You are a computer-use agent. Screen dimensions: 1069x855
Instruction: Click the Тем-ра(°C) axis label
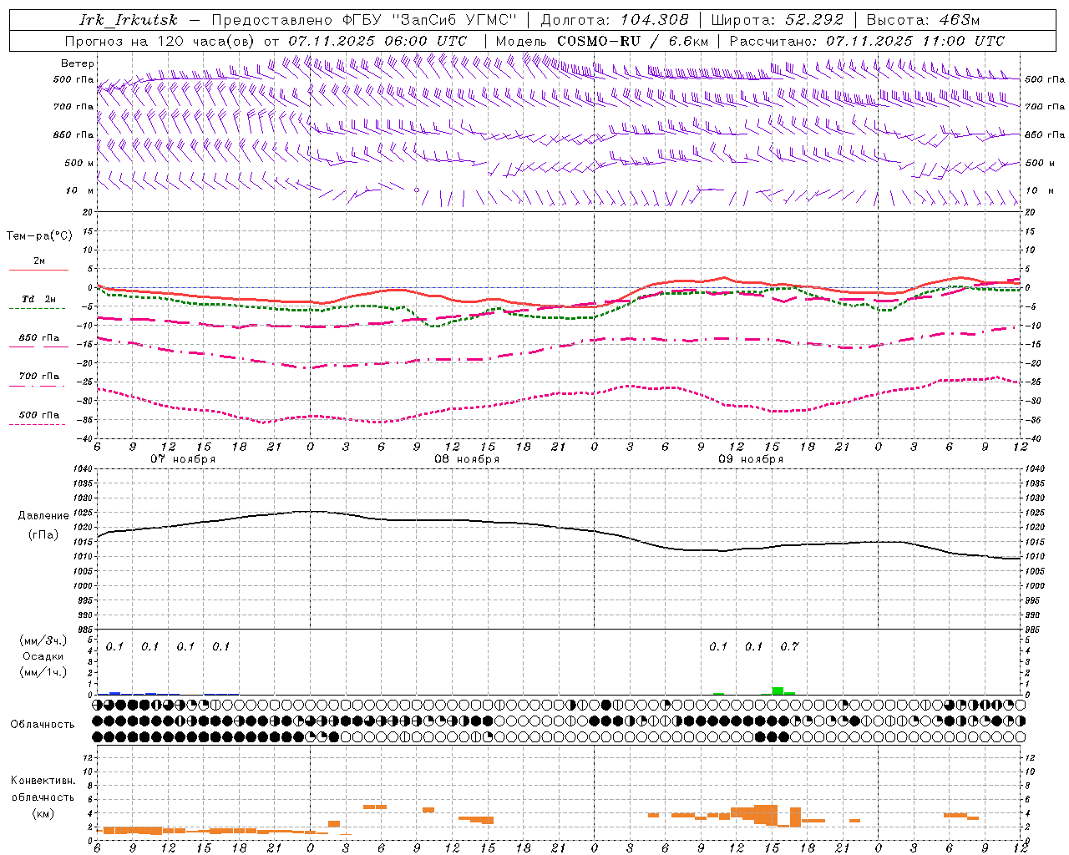(39, 236)
